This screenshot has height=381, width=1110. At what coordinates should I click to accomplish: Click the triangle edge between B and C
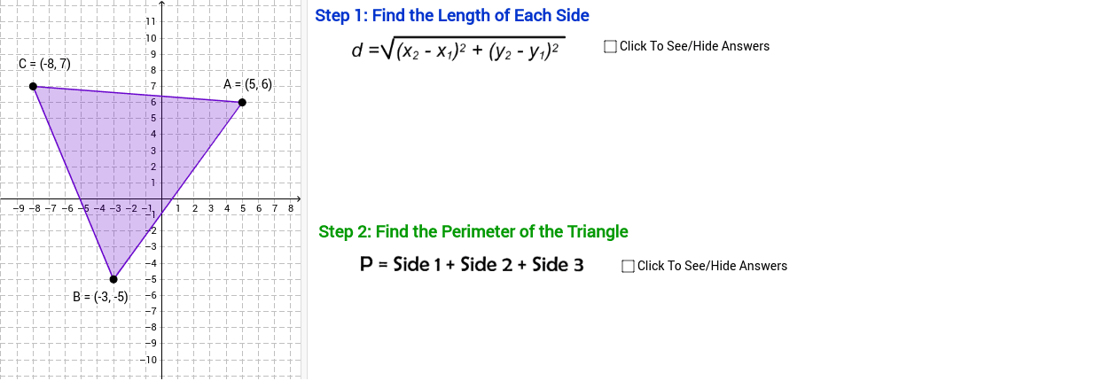73,183
